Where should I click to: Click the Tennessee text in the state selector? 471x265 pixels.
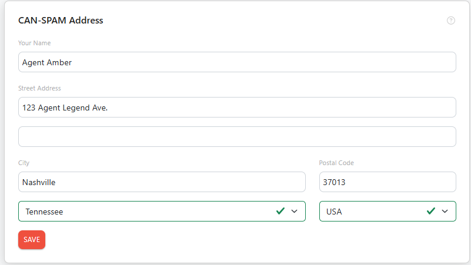44,212
